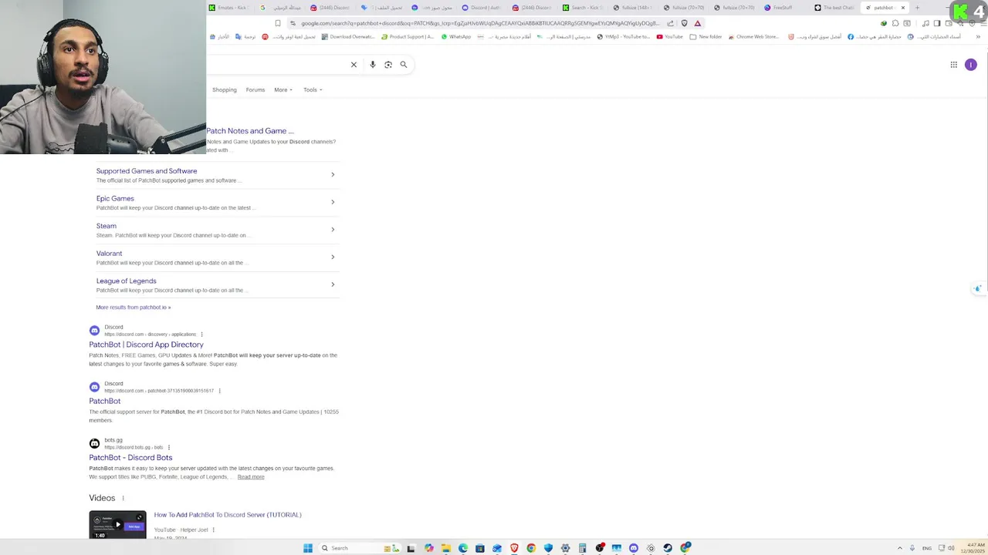Open options beside Videos heading
The image size is (988, 555).
tap(123, 499)
